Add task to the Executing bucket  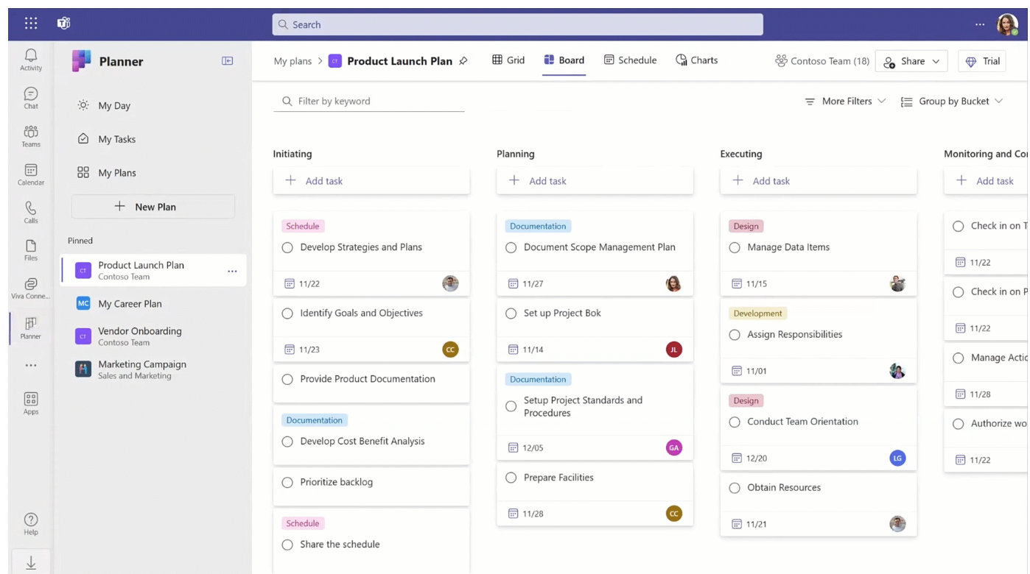pyautogui.click(x=819, y=181)
